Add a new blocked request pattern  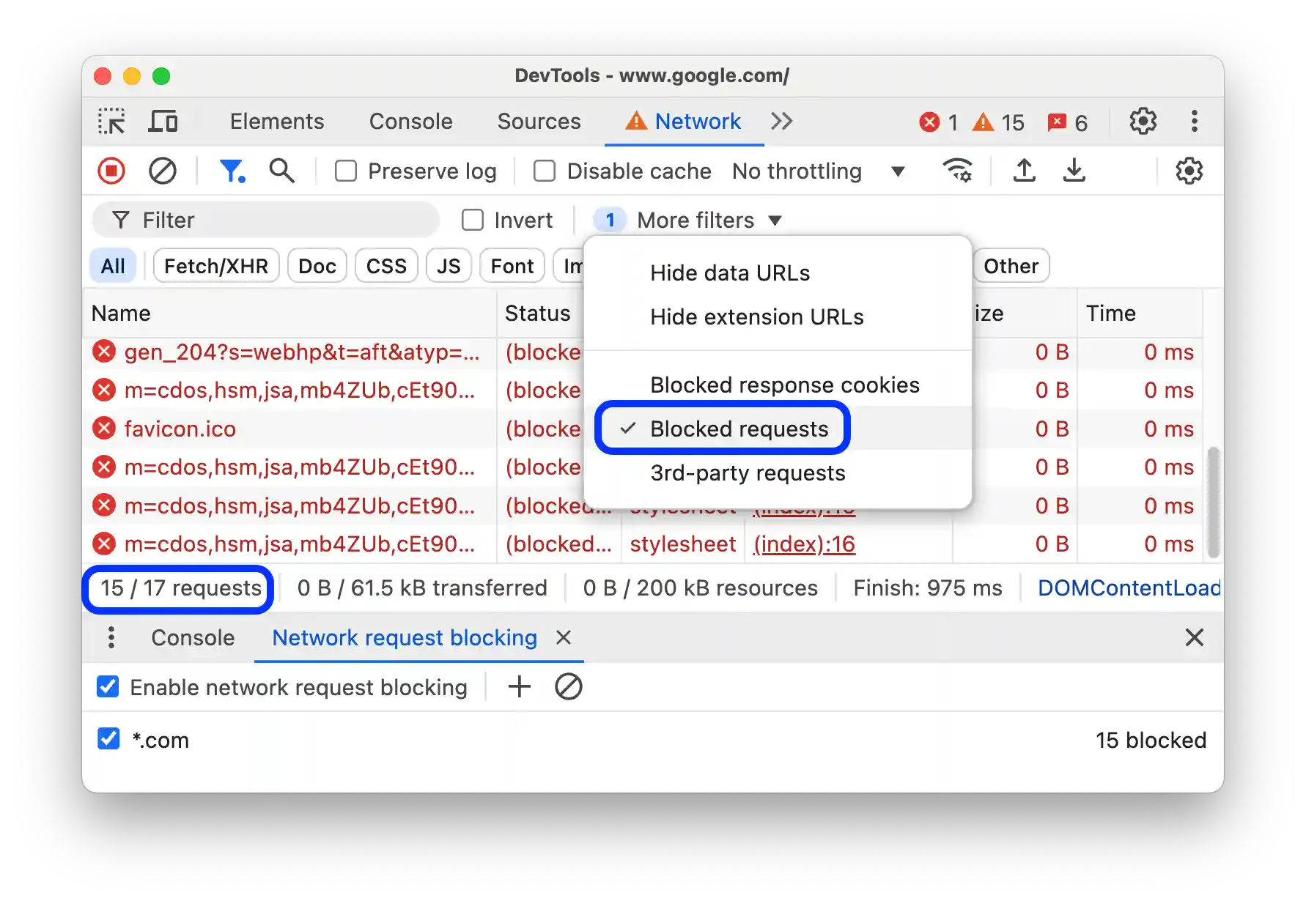519,686
